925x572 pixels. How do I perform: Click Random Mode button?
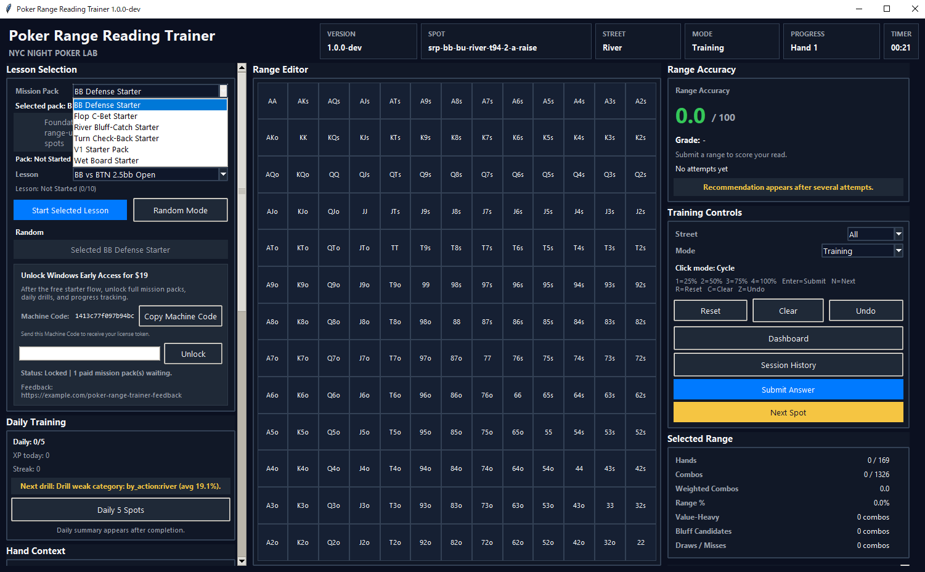coord(181,210)
